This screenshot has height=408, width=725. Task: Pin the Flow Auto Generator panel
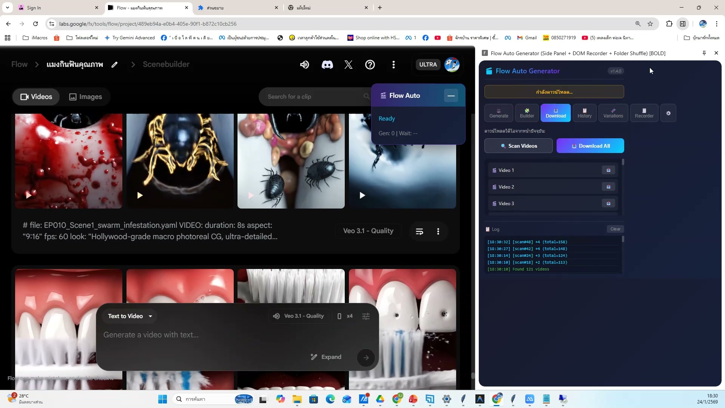click(x=703, y=53)
